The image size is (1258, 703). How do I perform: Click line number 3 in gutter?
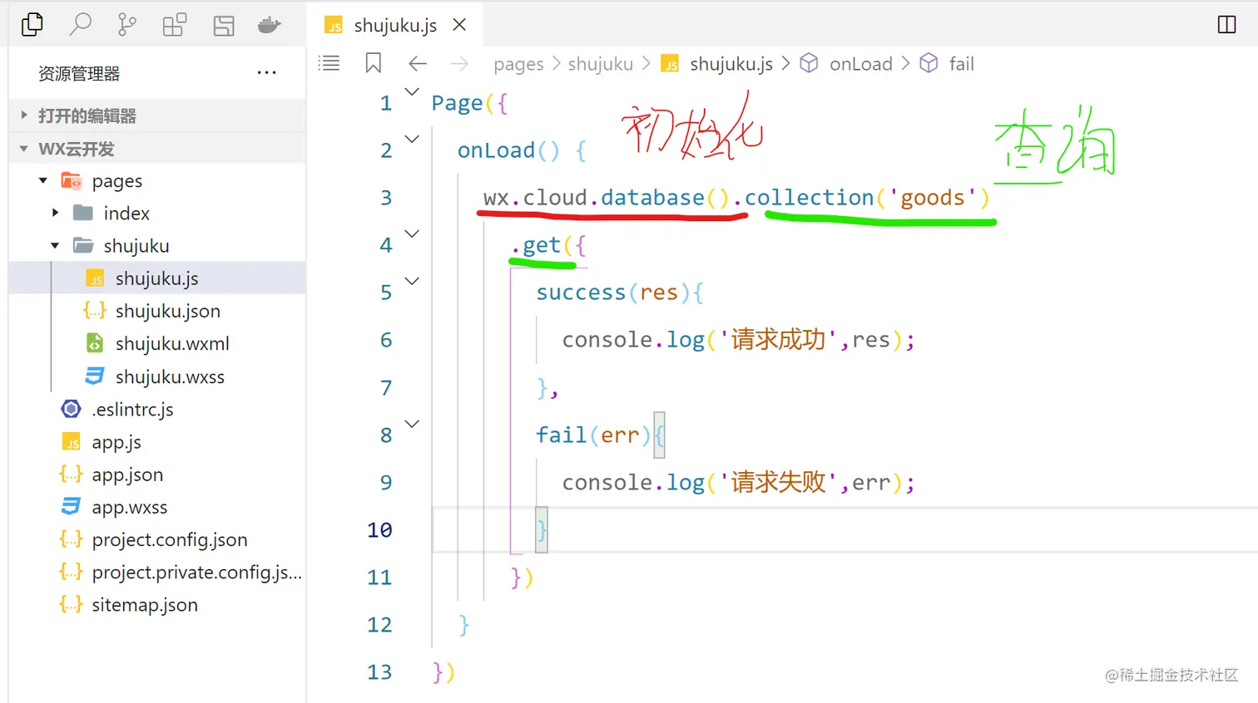386,198
